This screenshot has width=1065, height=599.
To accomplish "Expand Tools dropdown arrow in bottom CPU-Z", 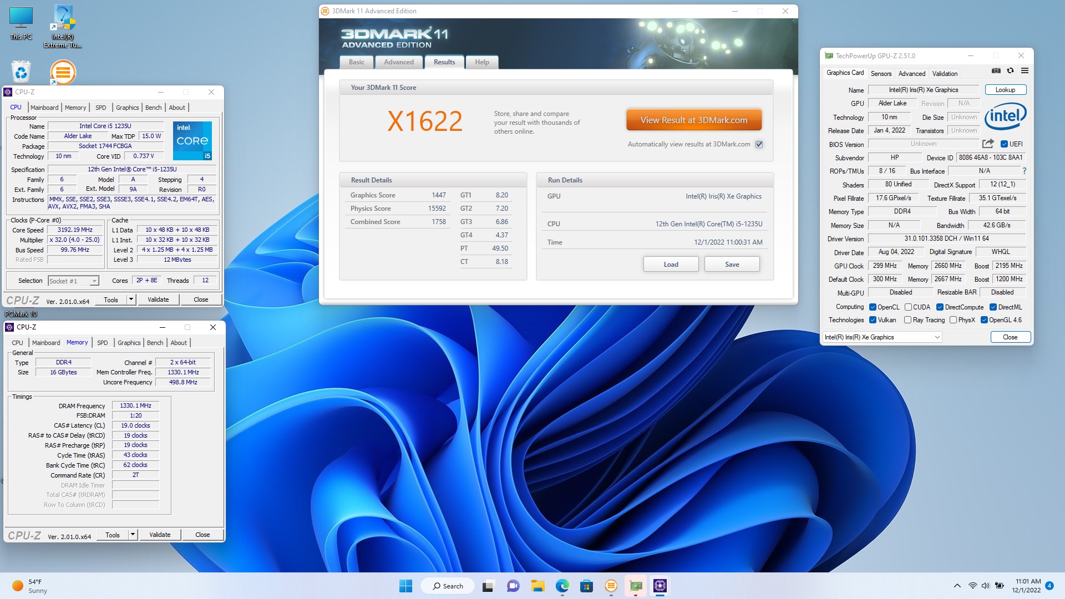I will point(133,535).
